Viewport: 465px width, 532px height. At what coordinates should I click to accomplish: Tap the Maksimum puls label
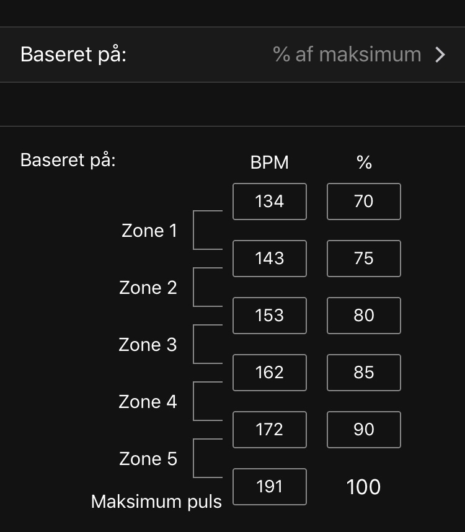[x=156, y=501]
